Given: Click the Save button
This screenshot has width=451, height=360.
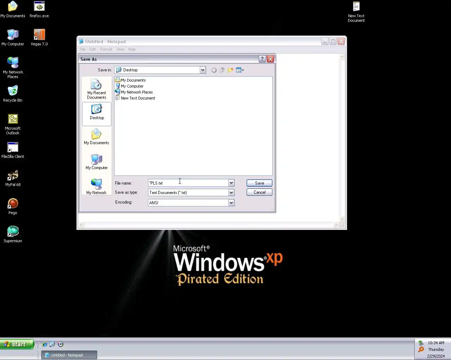Looking at the screenshot, I should (259, 183).
